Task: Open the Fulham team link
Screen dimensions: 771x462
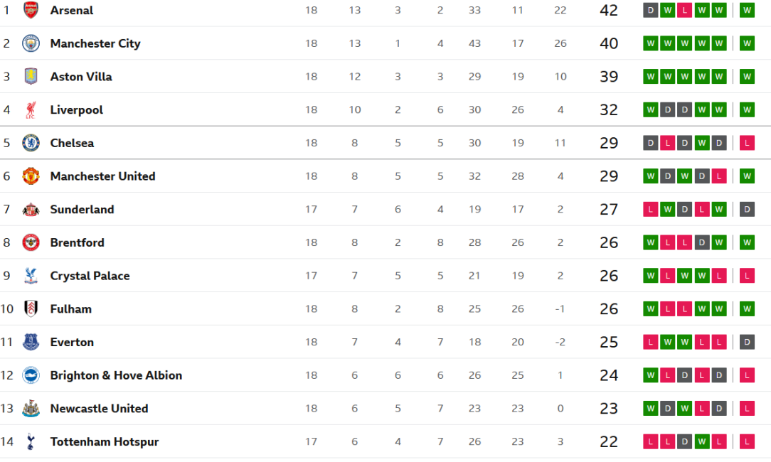Action: (x=71, y=308)
